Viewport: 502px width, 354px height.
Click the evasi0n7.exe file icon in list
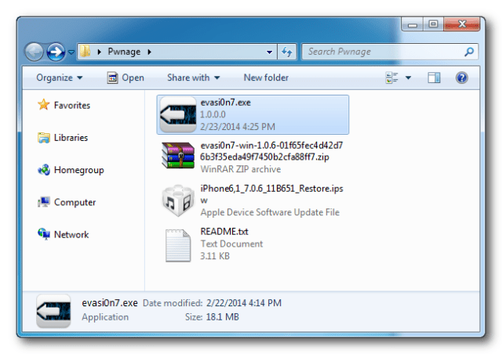click(178, 114)
